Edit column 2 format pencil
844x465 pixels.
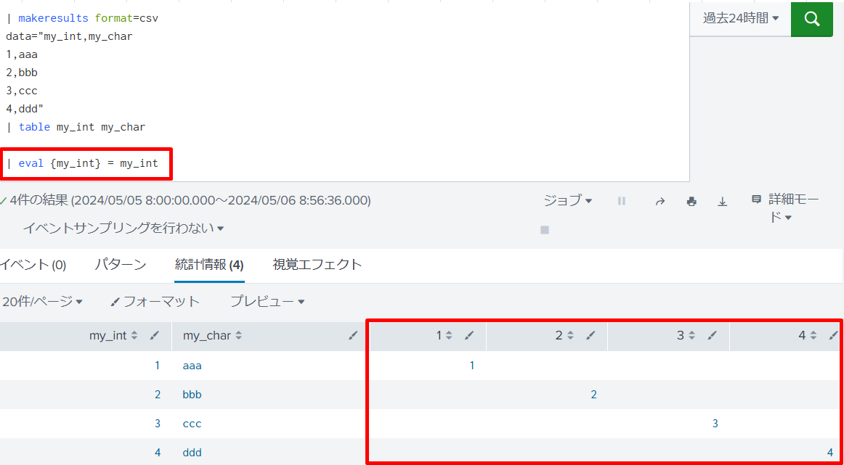click(x=591, y=335)
